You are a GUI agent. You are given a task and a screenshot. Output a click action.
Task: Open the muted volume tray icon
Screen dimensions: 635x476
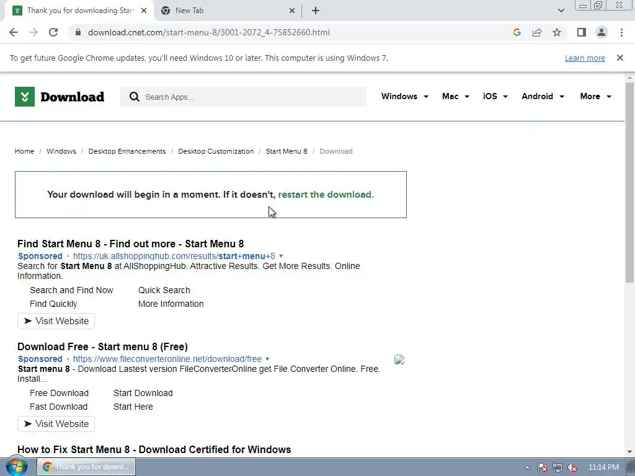click(x=572, y=467)
